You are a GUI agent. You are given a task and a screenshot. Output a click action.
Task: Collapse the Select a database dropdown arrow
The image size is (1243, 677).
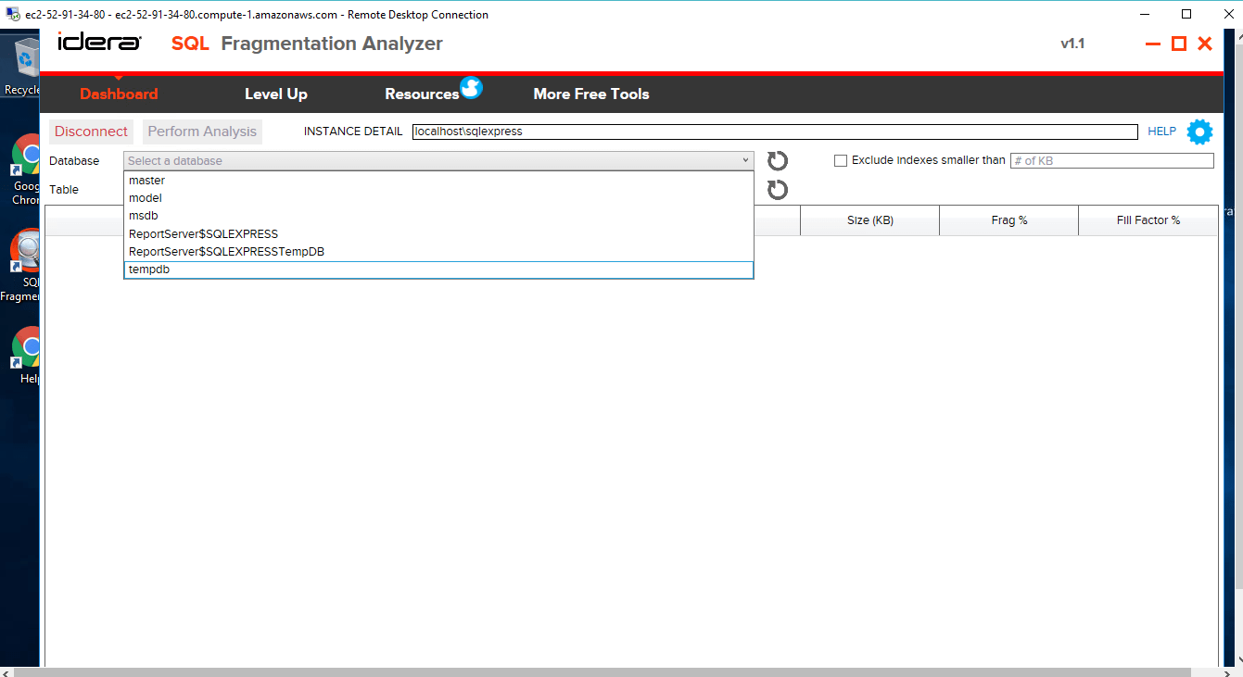(x=745, y=161)
